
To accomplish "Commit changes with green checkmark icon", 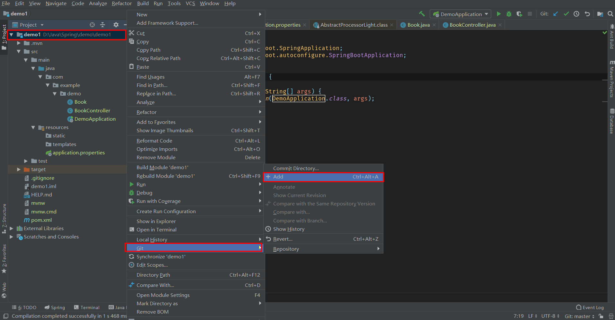I will click(566, 14).
